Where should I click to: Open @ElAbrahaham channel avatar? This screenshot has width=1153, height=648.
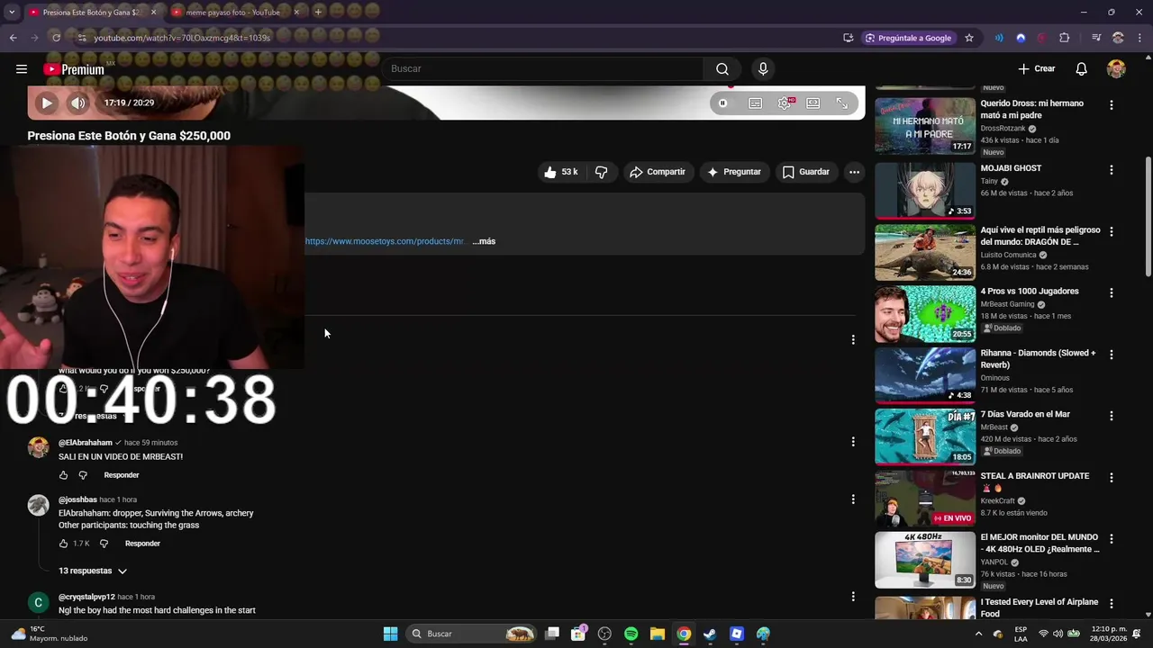coord(38,447)
